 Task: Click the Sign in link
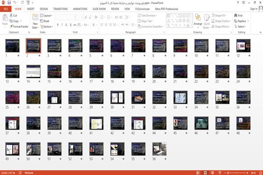254,9
